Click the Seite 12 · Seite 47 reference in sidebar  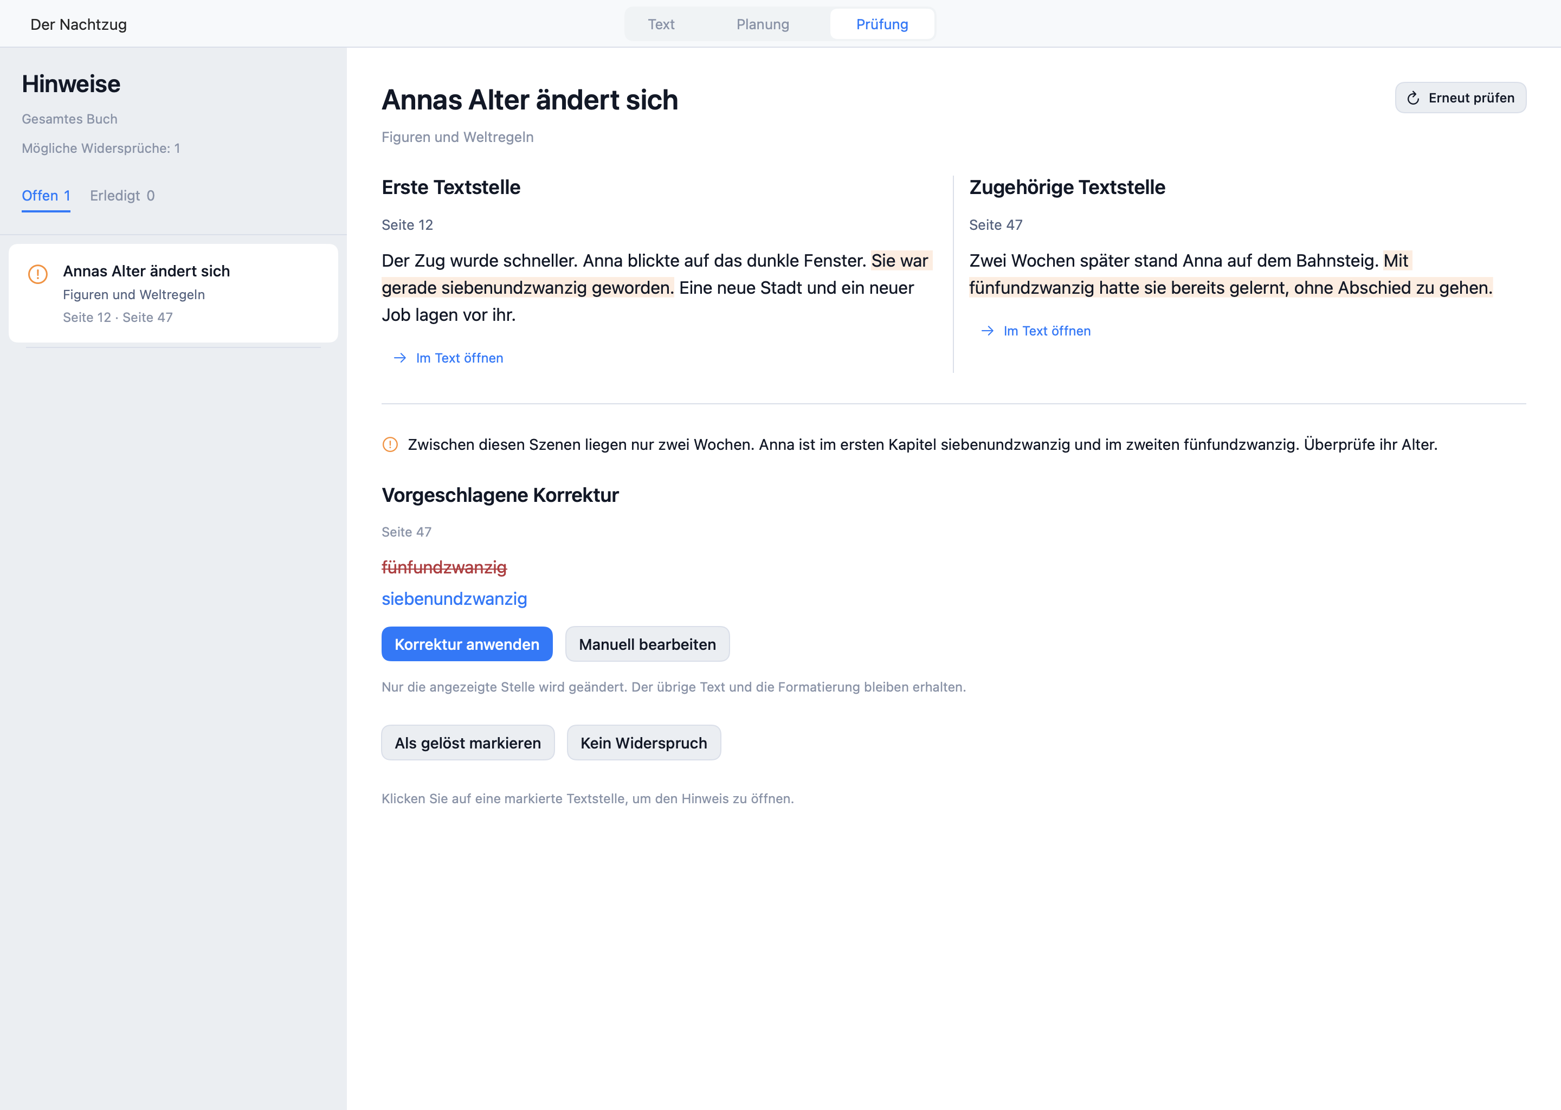pos(118,317)
